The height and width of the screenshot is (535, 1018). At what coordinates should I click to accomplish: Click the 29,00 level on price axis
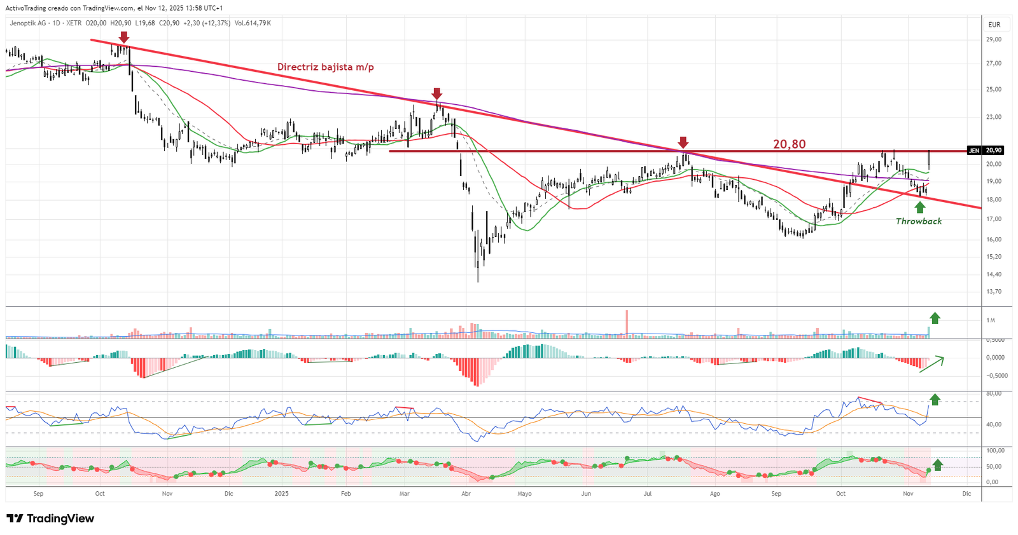click(x=993, y=39)
